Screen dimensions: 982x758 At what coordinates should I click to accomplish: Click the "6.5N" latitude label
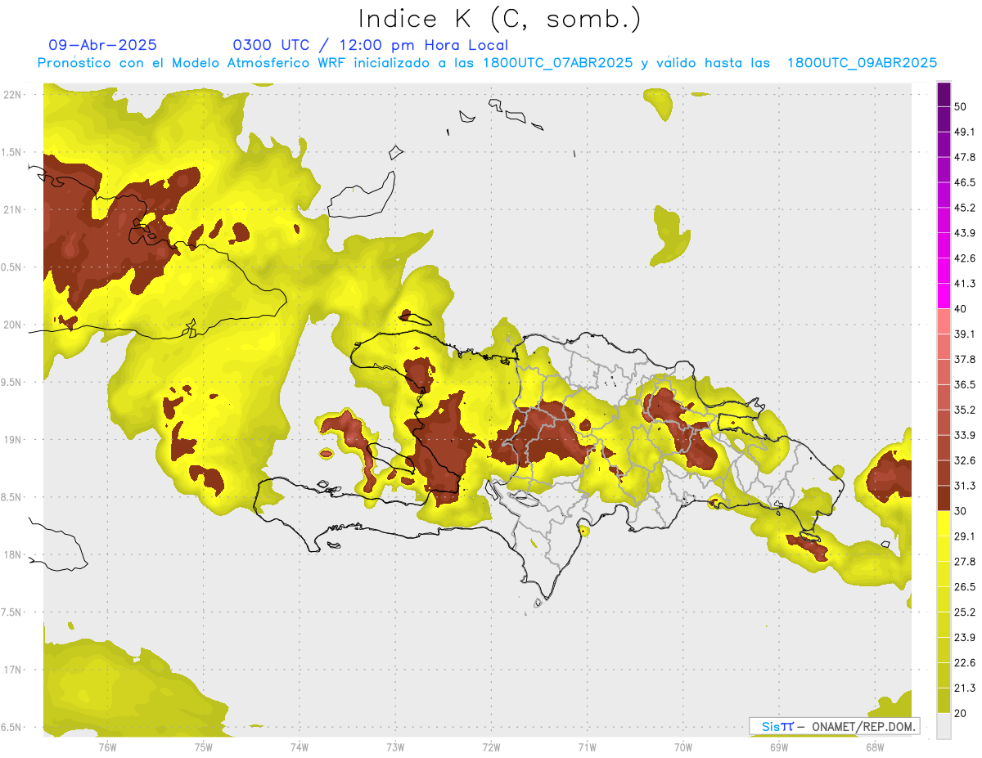11,727
